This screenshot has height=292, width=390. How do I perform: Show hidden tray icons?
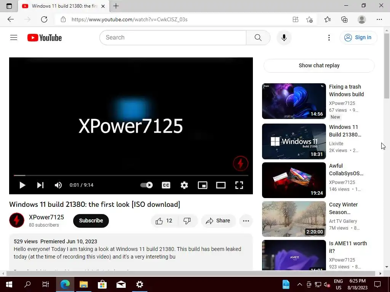click(300, 284)
